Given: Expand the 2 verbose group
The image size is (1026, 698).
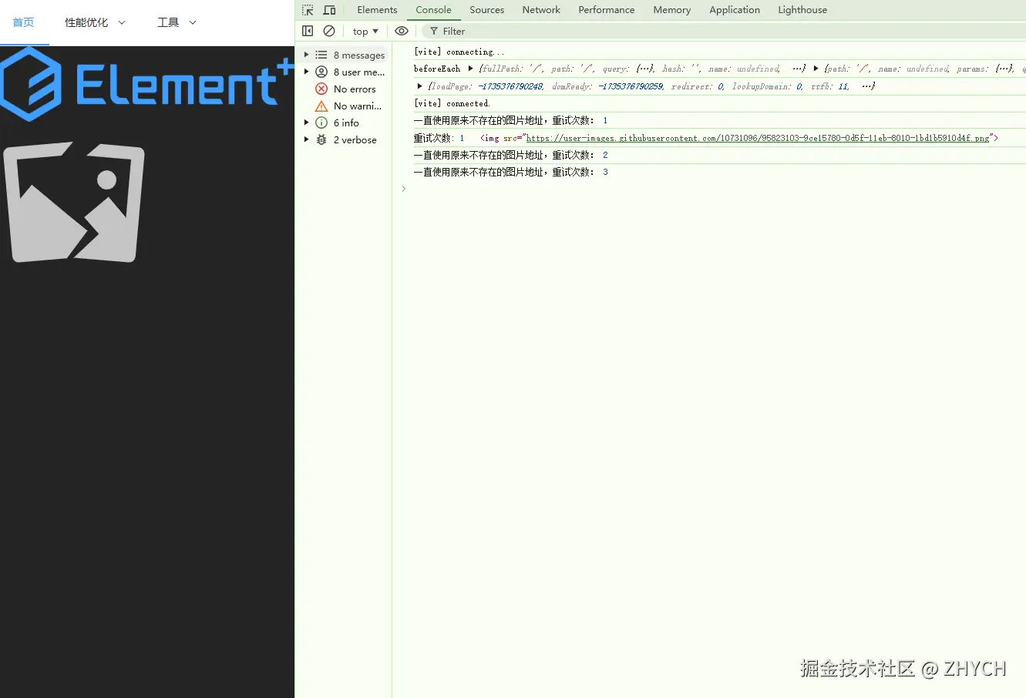Looking at the screenshot, I should (x=306, y=139).
